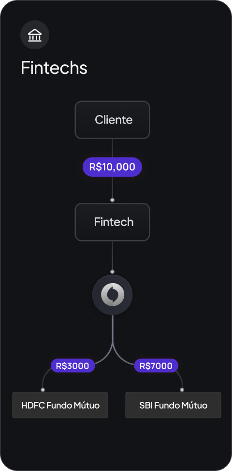
Task: Select the connector dot above the sync icon
Action: [112, 272]
